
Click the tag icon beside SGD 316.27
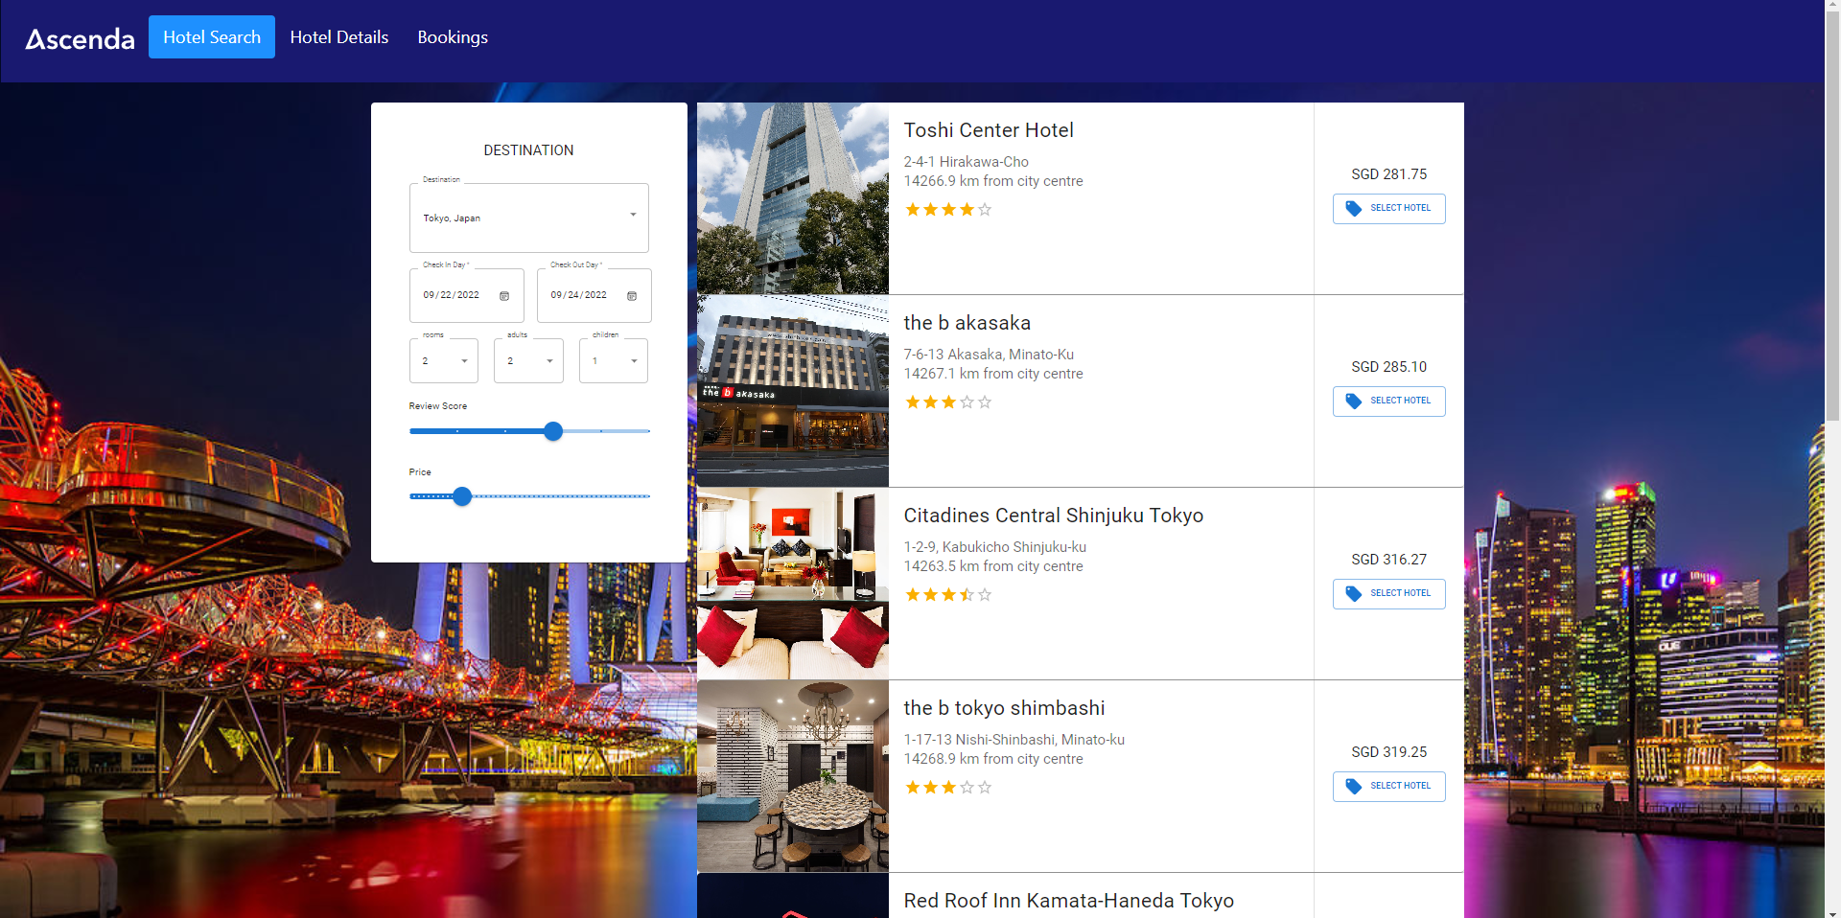[1354, 594]
